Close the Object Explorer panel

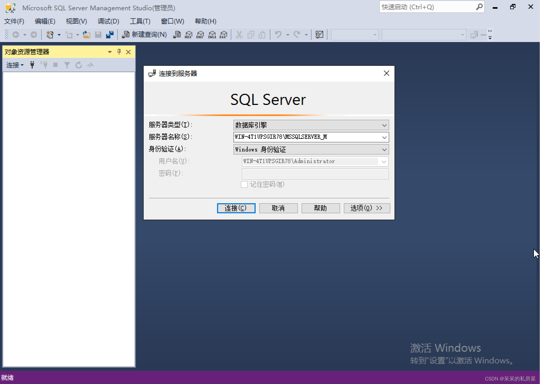click(x=128, y=52)
